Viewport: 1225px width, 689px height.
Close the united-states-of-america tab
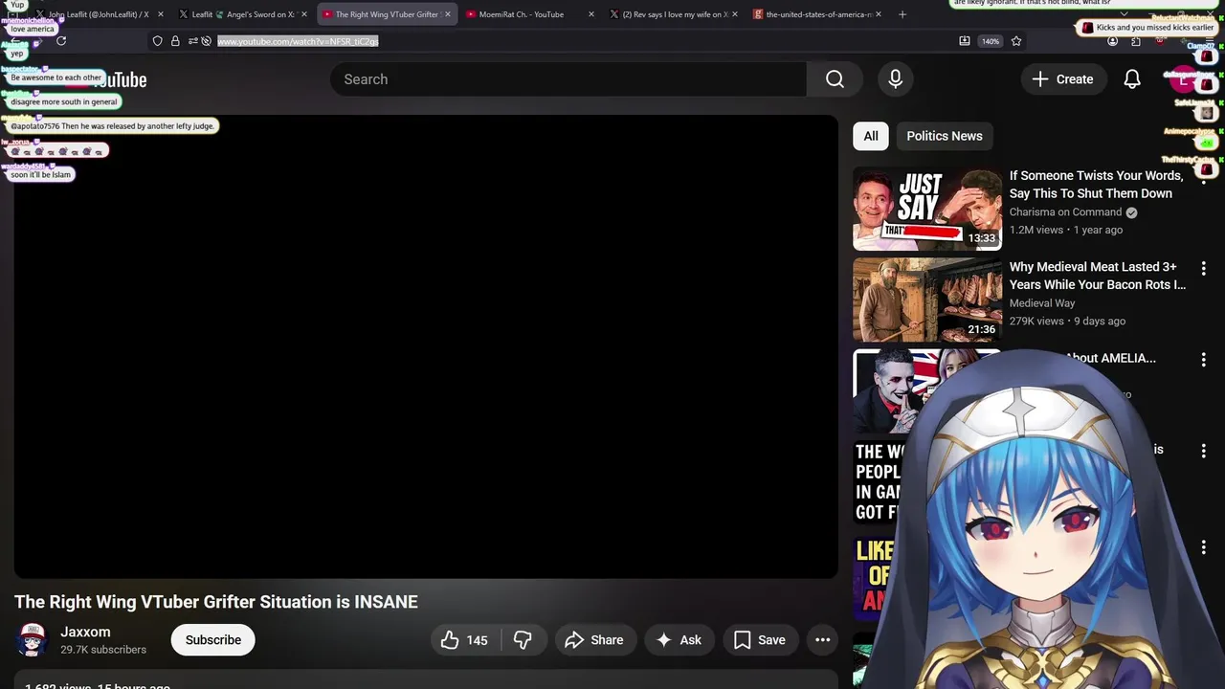(879, 14)
